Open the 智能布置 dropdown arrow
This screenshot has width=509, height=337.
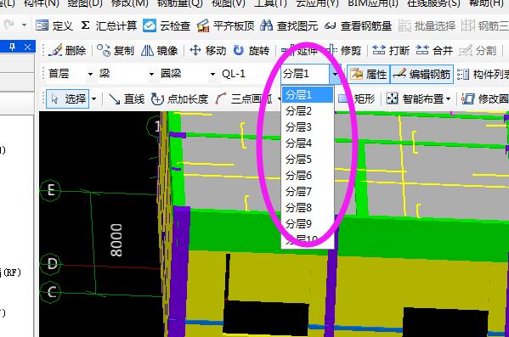point(449,99)
